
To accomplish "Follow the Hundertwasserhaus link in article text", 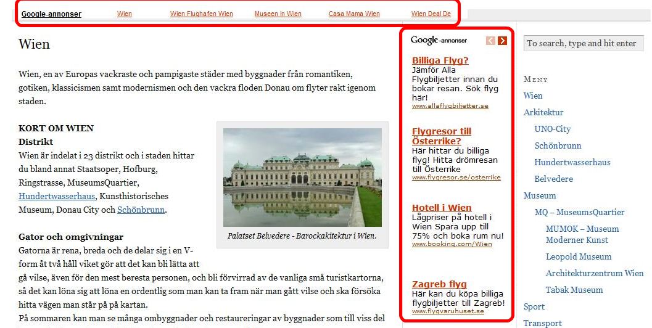I will (57, 196).
